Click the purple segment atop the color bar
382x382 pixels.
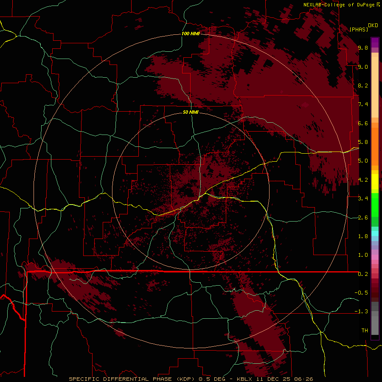point(375,42)
